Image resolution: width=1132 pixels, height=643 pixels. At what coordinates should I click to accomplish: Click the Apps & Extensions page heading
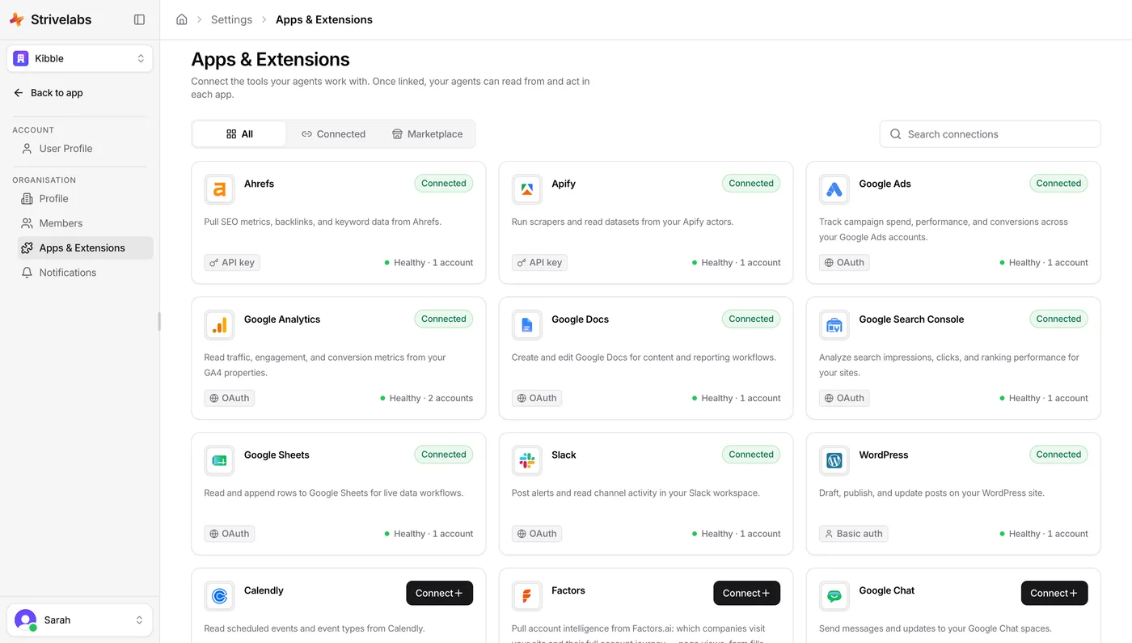tap(270, 59)
